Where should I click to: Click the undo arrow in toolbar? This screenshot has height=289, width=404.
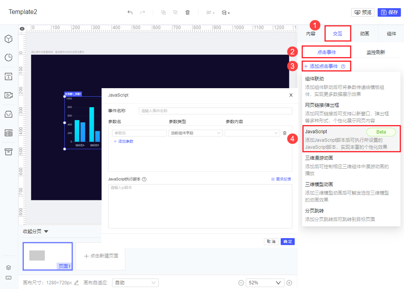[x=130, y=12]
